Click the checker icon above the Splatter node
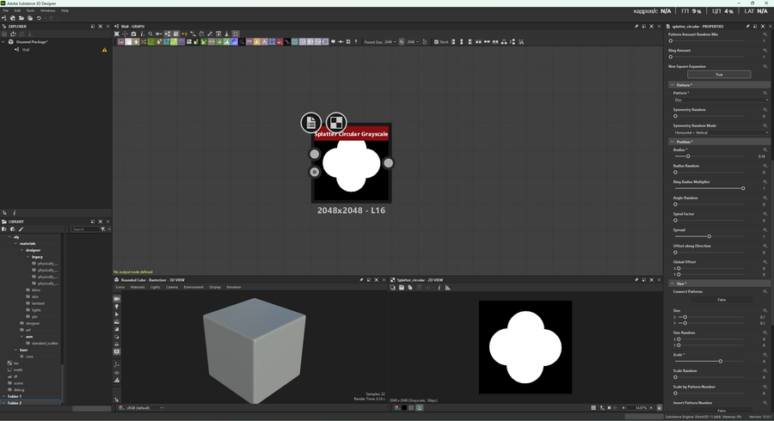This screenshot has width=774, height=421. pyautogui.click(x=336, y=123)
